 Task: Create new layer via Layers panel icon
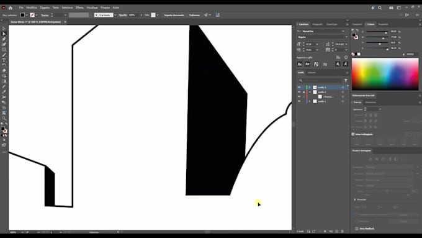tap(337, 231)
